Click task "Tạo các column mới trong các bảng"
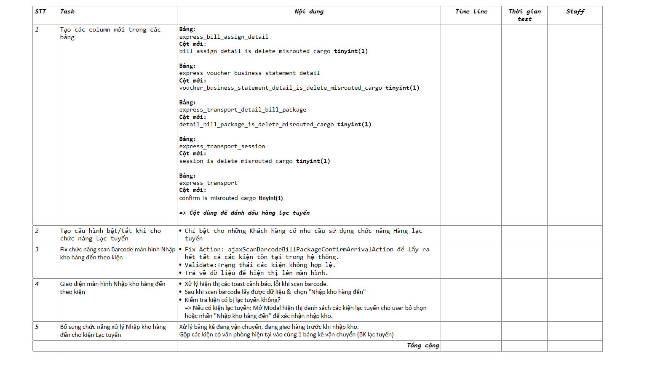663x368 pixels. [x=110, y=33]
